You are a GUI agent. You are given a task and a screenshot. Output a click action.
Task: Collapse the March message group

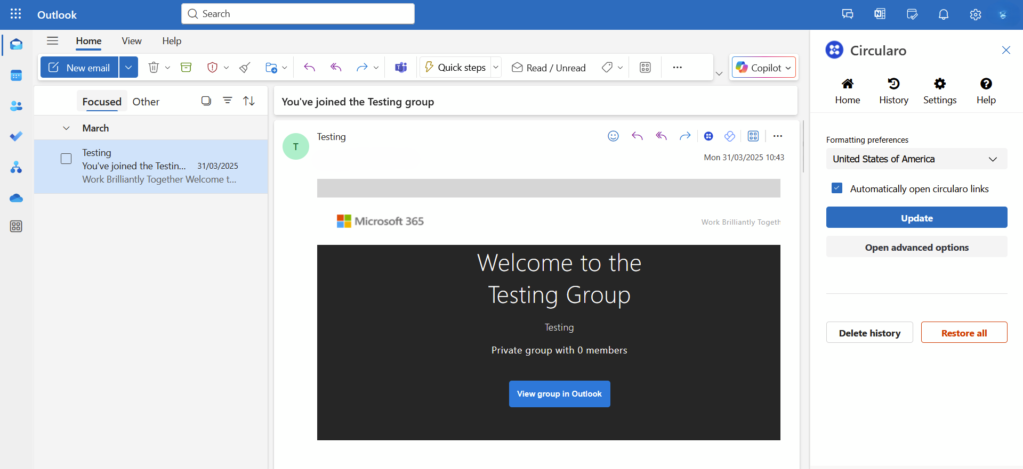click(66, 128)
